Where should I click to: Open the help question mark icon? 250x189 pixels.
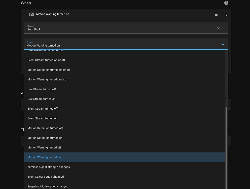pyautogui.click(x=226, y=3)
